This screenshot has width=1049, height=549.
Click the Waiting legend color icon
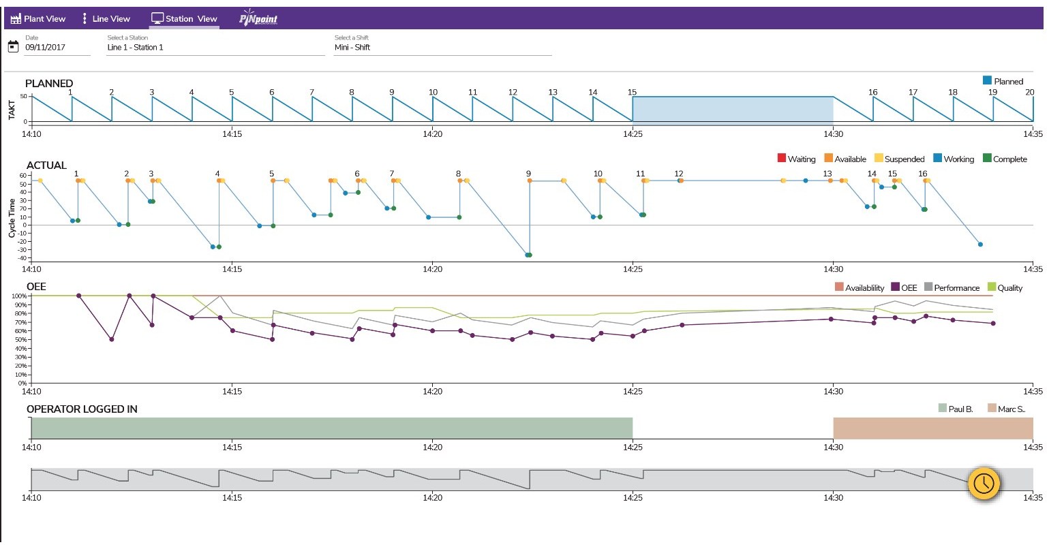pyautogui.click(x=780, y=159)
